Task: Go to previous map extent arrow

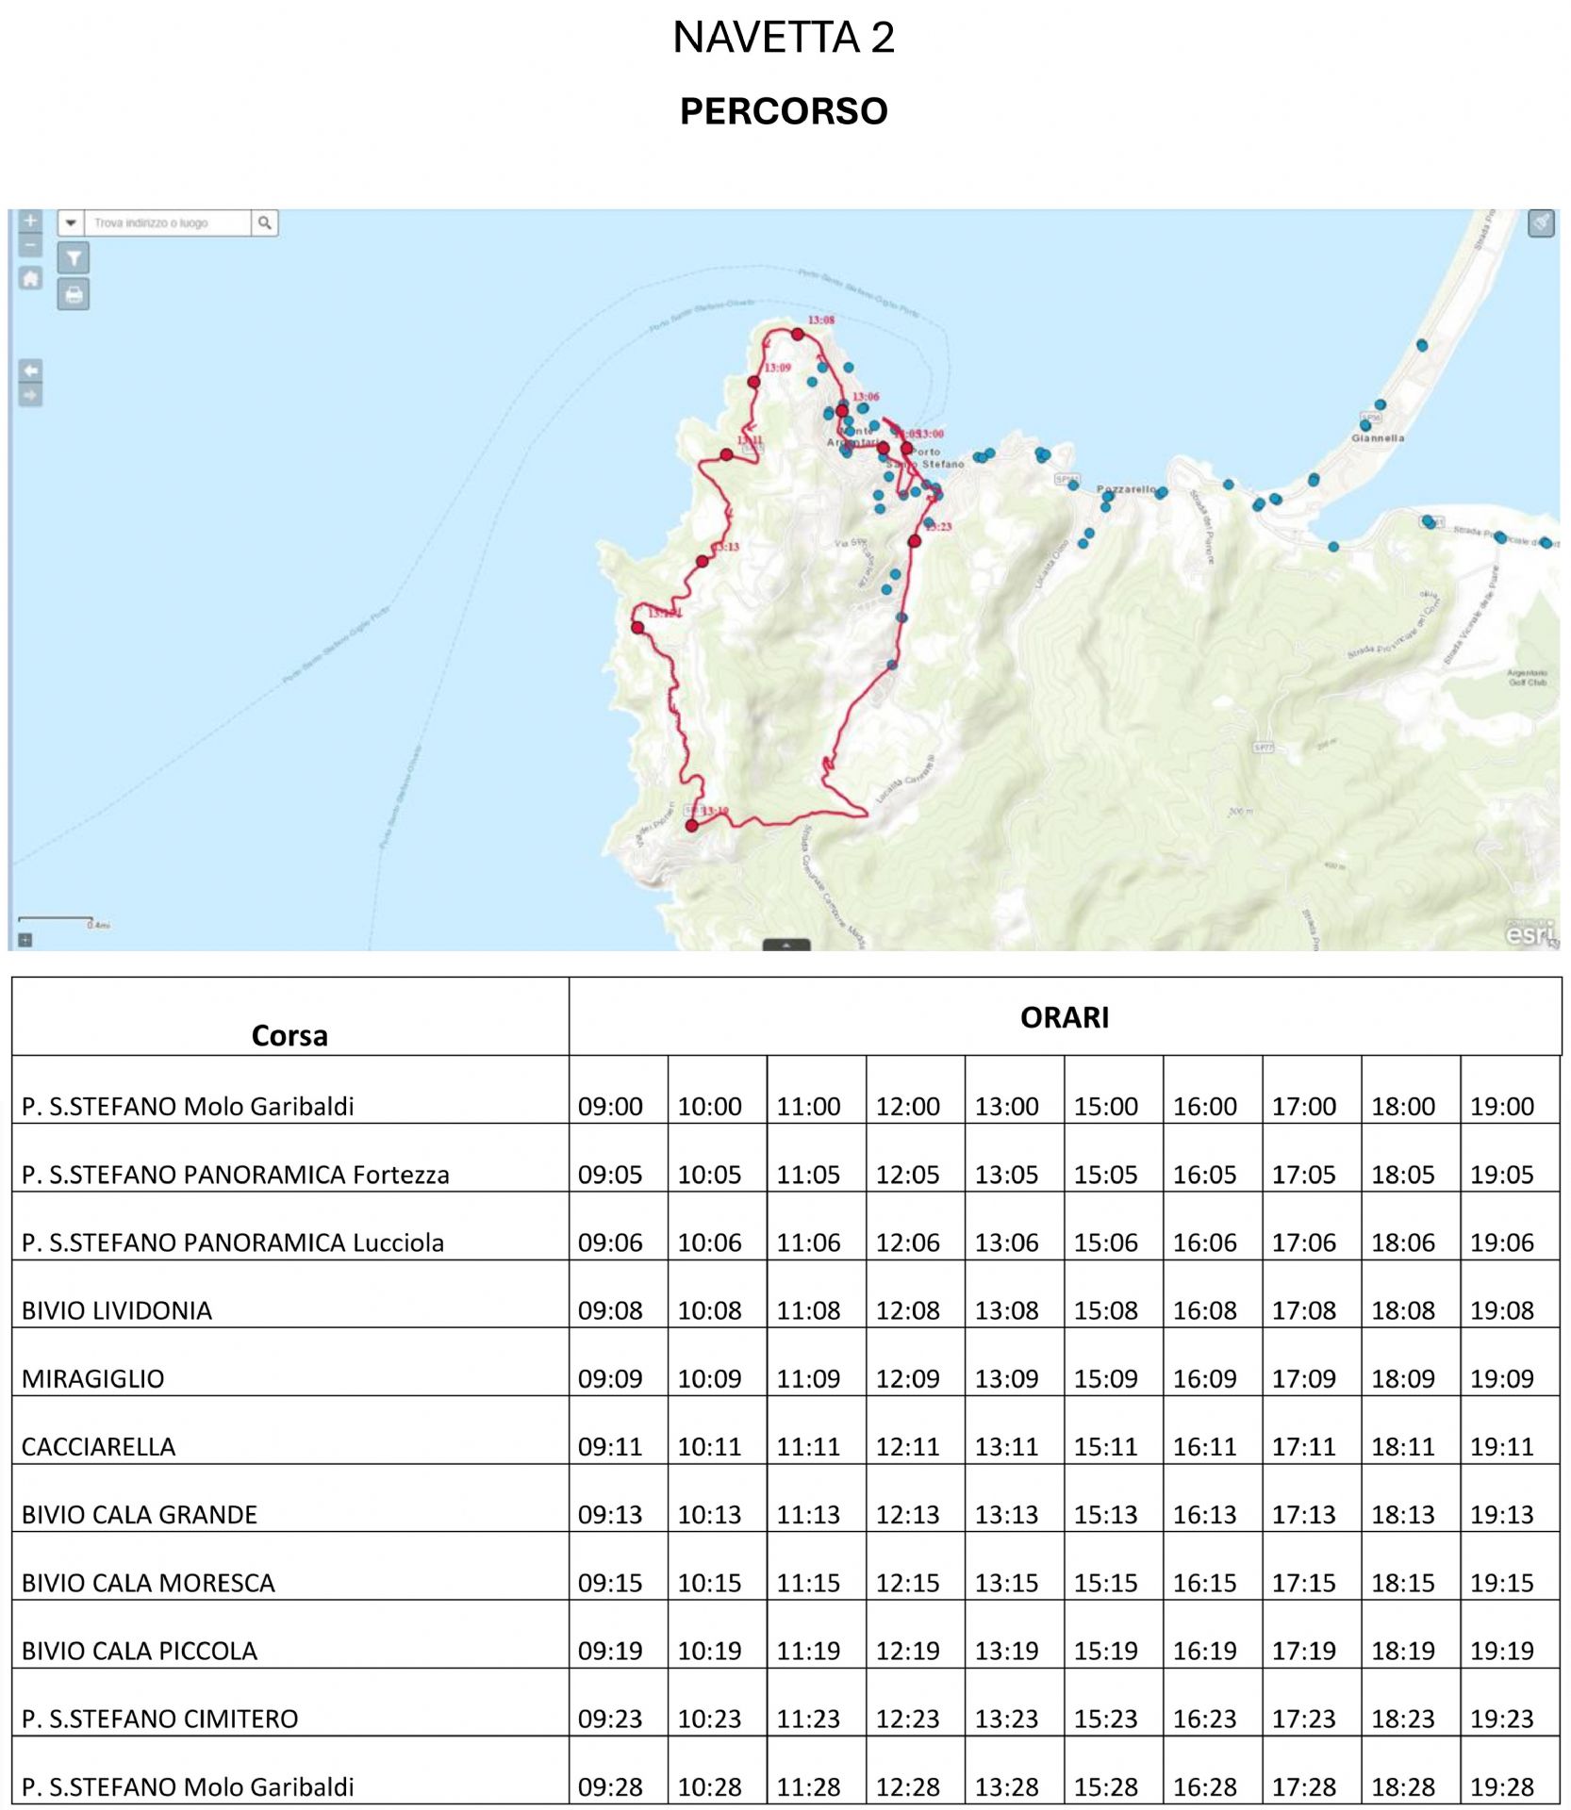Action: coord(30,370)
